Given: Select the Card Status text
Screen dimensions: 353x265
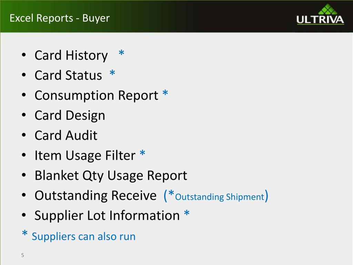Looking at the screenshot, I should [68, 75].
